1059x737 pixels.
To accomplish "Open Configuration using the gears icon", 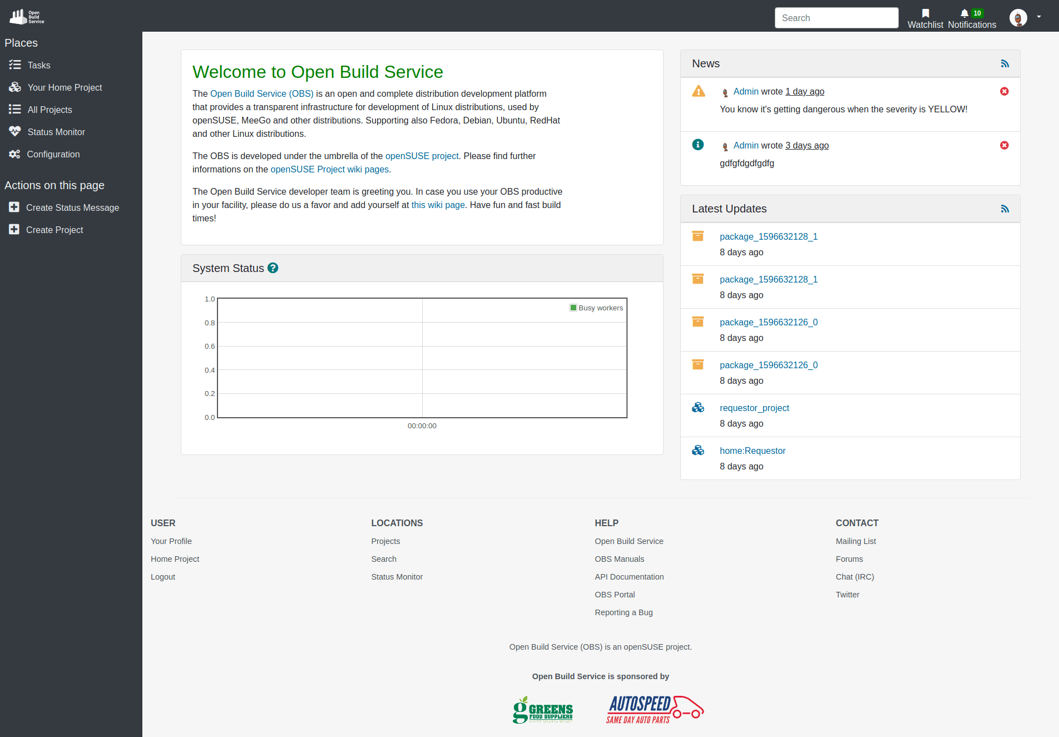I will pos(14,154).
